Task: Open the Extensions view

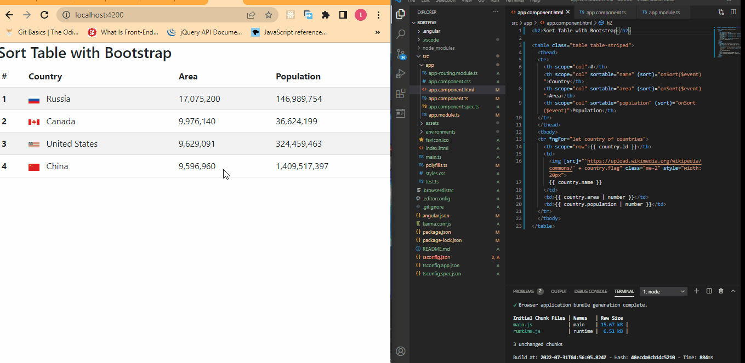Action: 400,93
